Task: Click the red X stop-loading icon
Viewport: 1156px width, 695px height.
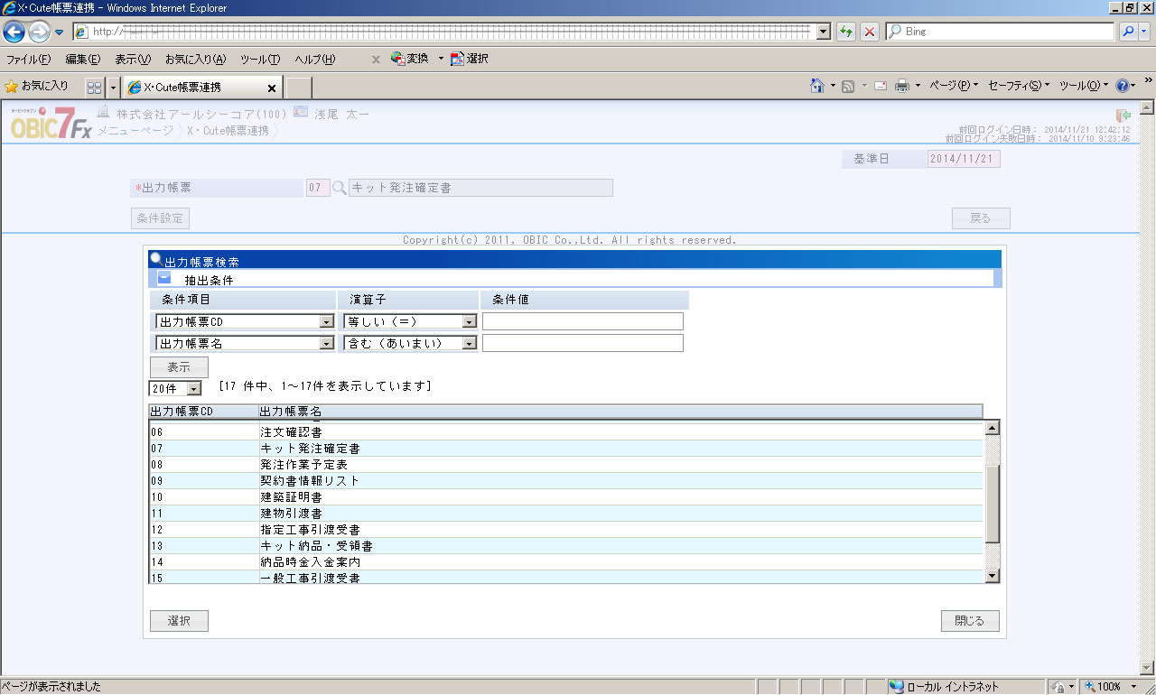Action: pyautogui.click(x=870, y=32)
